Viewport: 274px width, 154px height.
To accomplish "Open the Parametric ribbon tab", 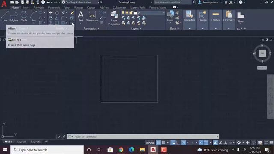I will (x=54, y=8).
